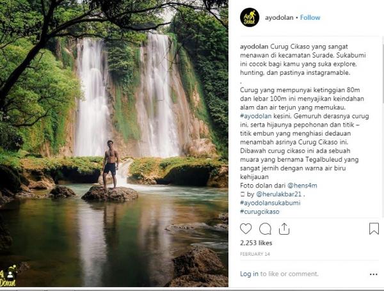Click Log in to like or comment
This screenshot has height=291, width=384.
pos(250,274)
